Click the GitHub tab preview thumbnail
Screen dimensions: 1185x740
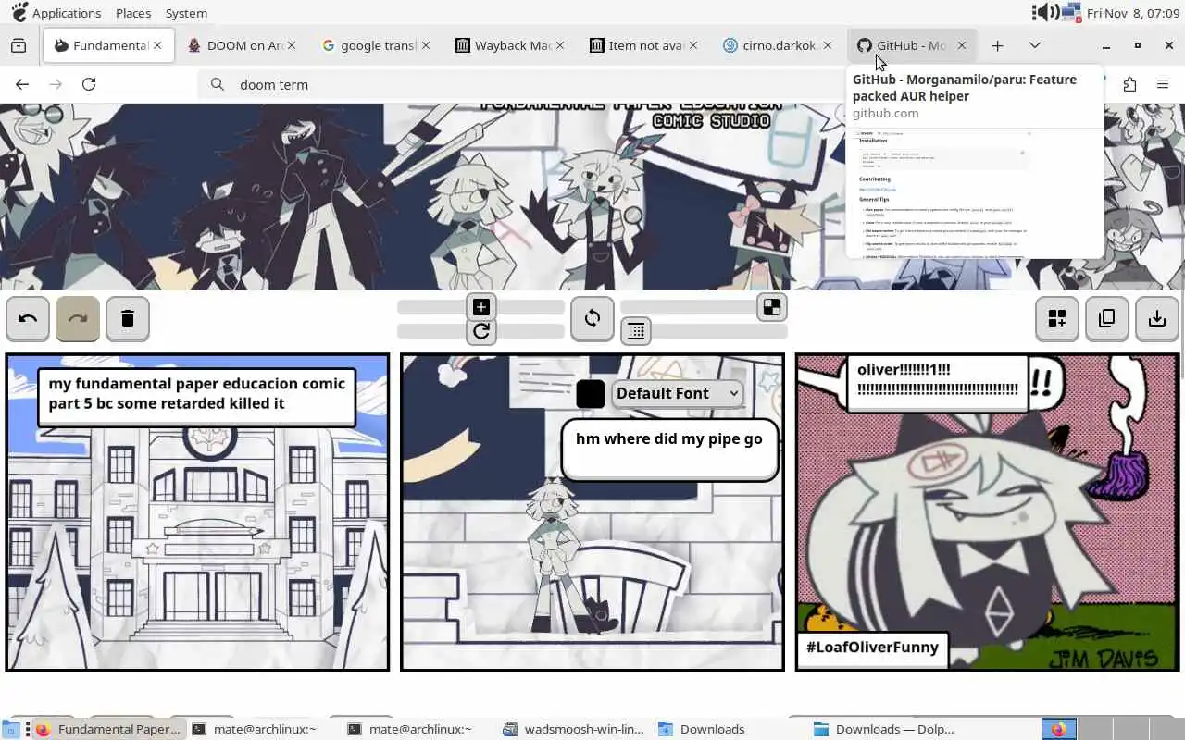(975, 193)
